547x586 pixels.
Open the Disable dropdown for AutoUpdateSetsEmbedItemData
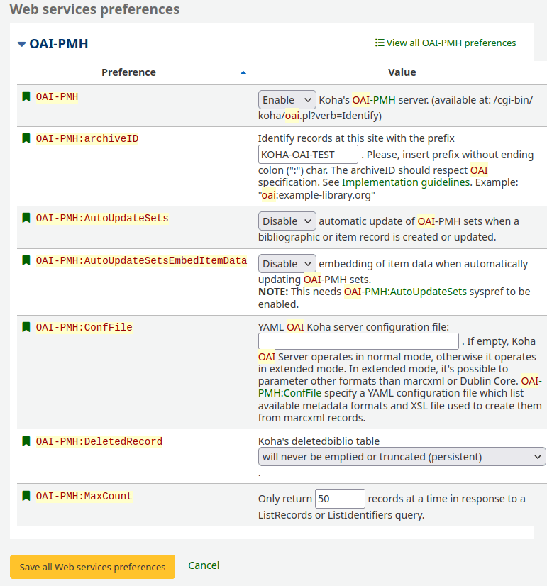pos(287,263)
